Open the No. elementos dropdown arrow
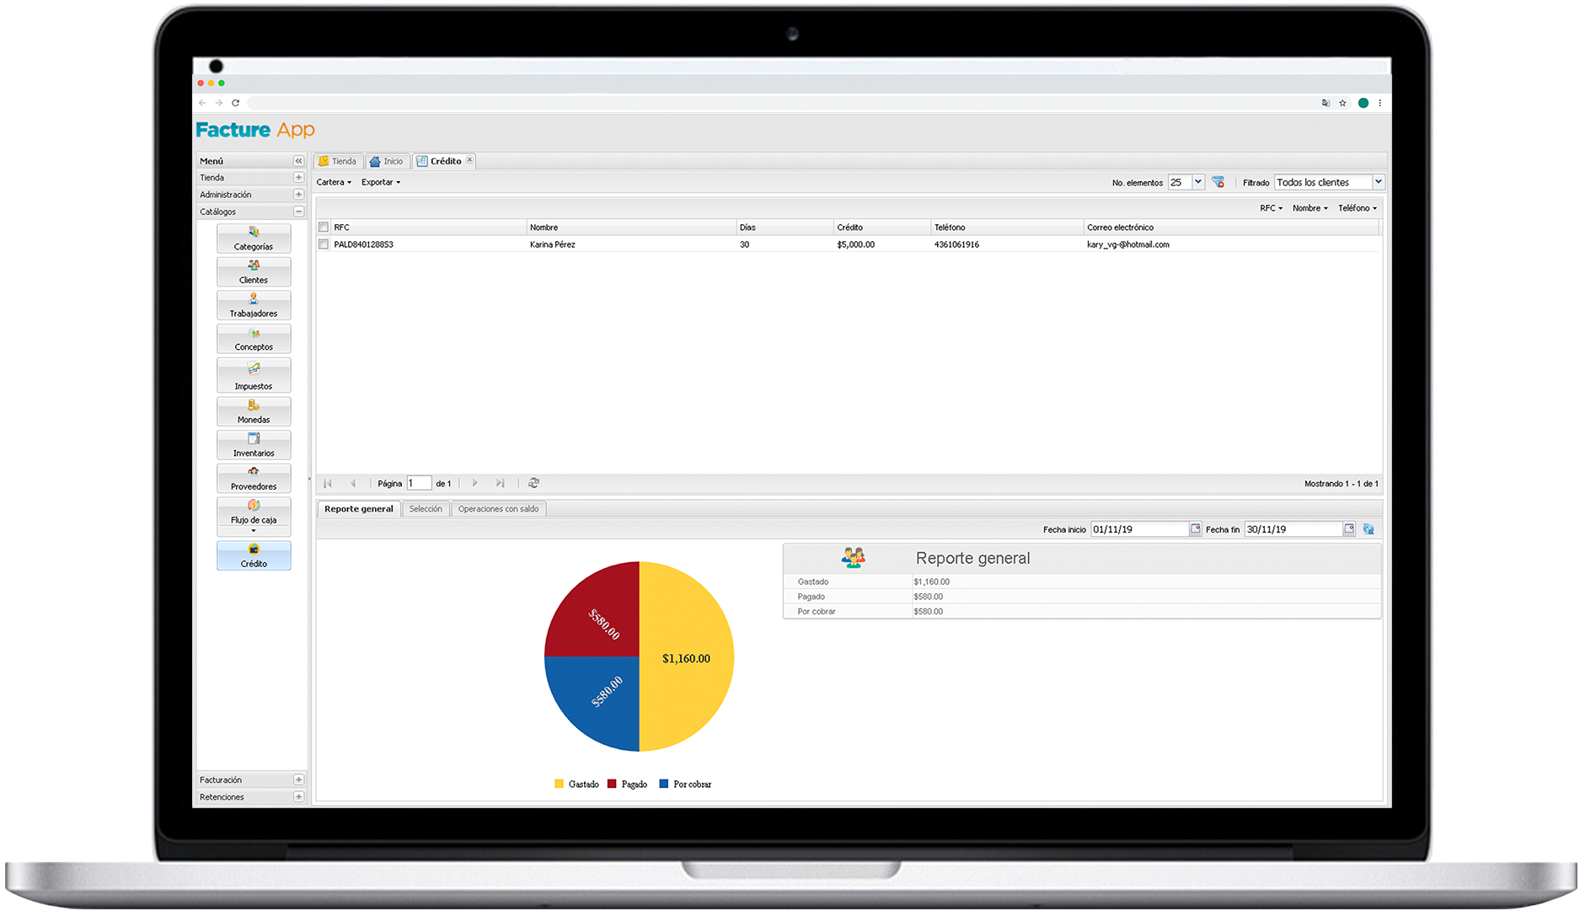The height and width of the screenshot is (911, 1580). click(1197, 182)
